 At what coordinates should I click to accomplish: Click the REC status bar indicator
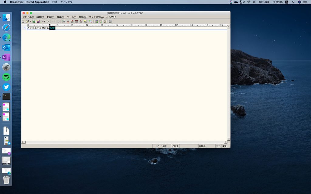[x=218, y=146]
